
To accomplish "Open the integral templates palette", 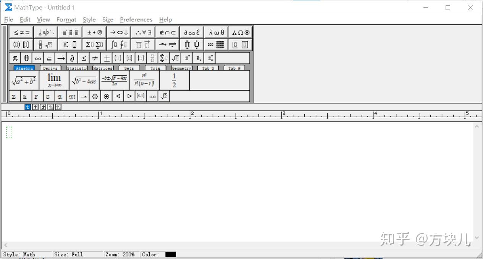I will click(x=119, y=45).
